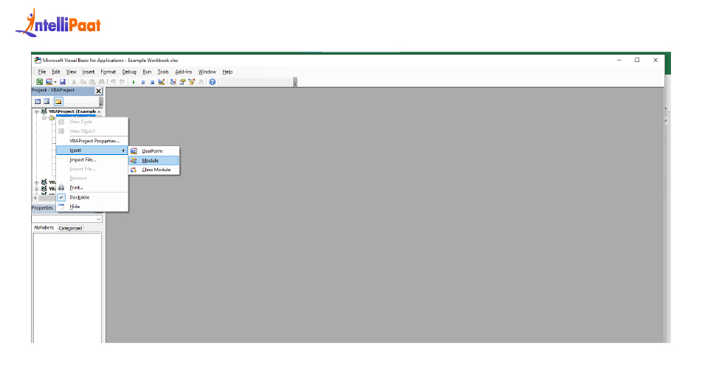702x366 pixels.
Task: Open the Tools menu
Action: pos(163,72)
